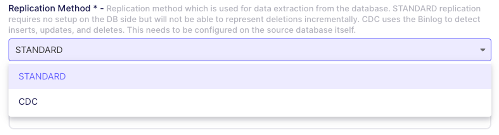The image size is (499, 135).
Task: Collapse the Replication Method dropdown via its arrow
Action: pyautogui.click(x=482, y=50)
